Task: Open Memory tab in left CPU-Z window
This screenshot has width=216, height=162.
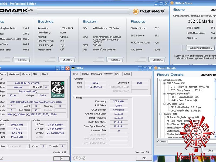Action: (26, 74)
